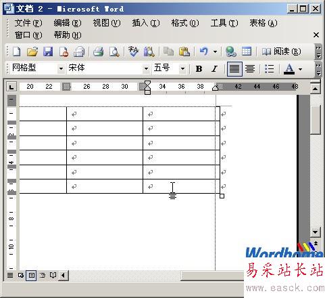Undo the last action
Screen dimensions: 325x298
pyautogui.click(x=204, y=51)
